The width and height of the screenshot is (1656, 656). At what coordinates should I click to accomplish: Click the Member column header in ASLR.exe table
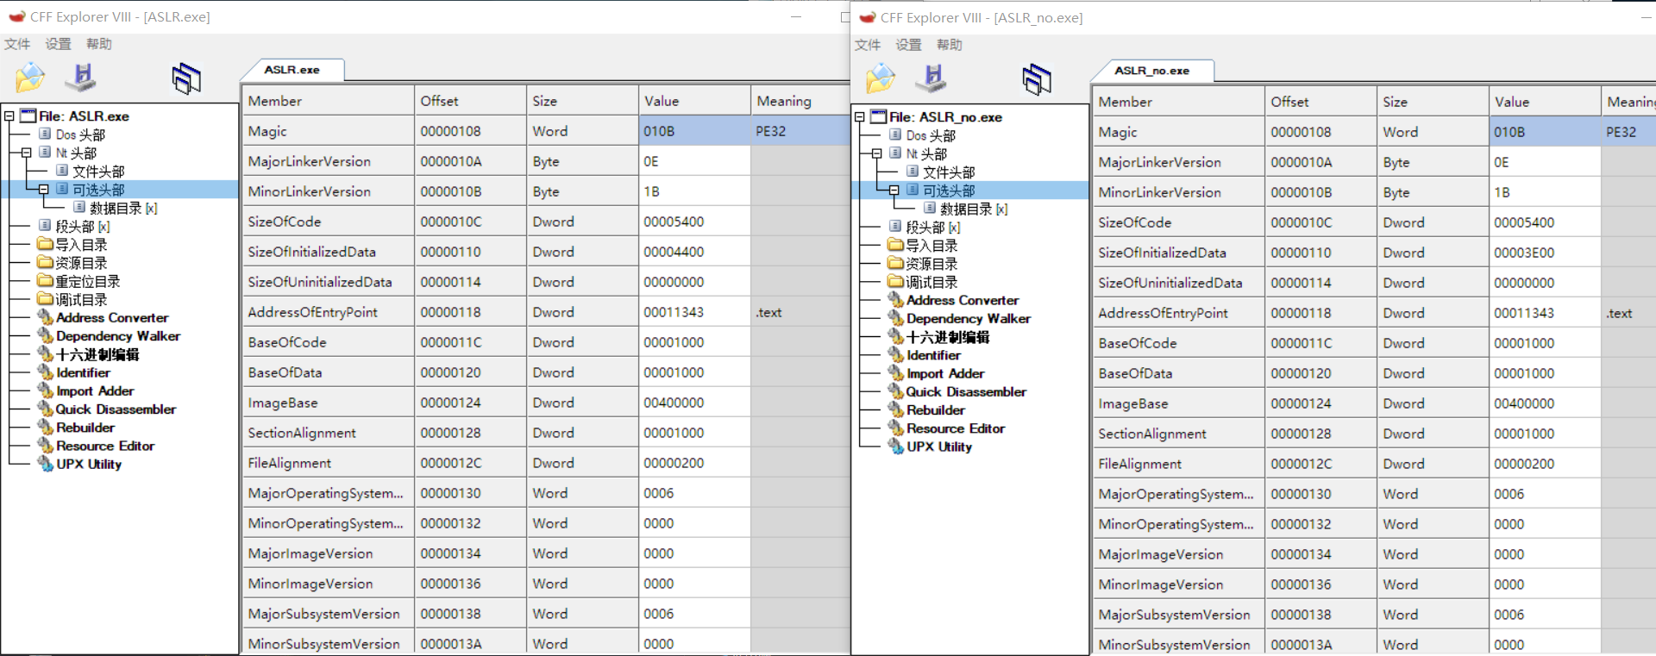click(x=328, y=101)
